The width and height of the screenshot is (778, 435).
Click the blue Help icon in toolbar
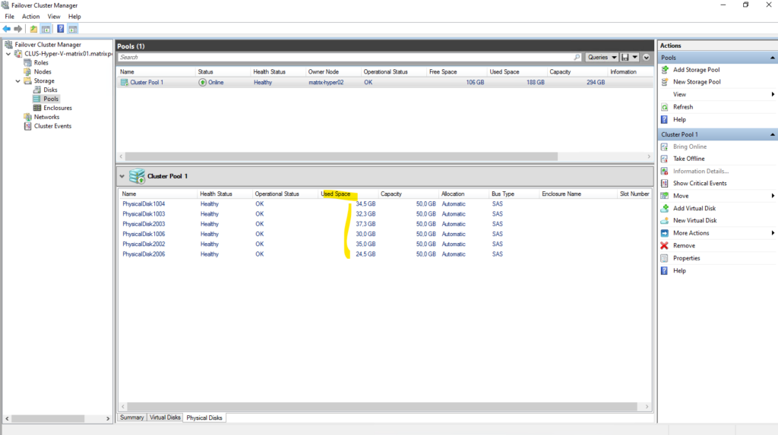click(59, 29)
